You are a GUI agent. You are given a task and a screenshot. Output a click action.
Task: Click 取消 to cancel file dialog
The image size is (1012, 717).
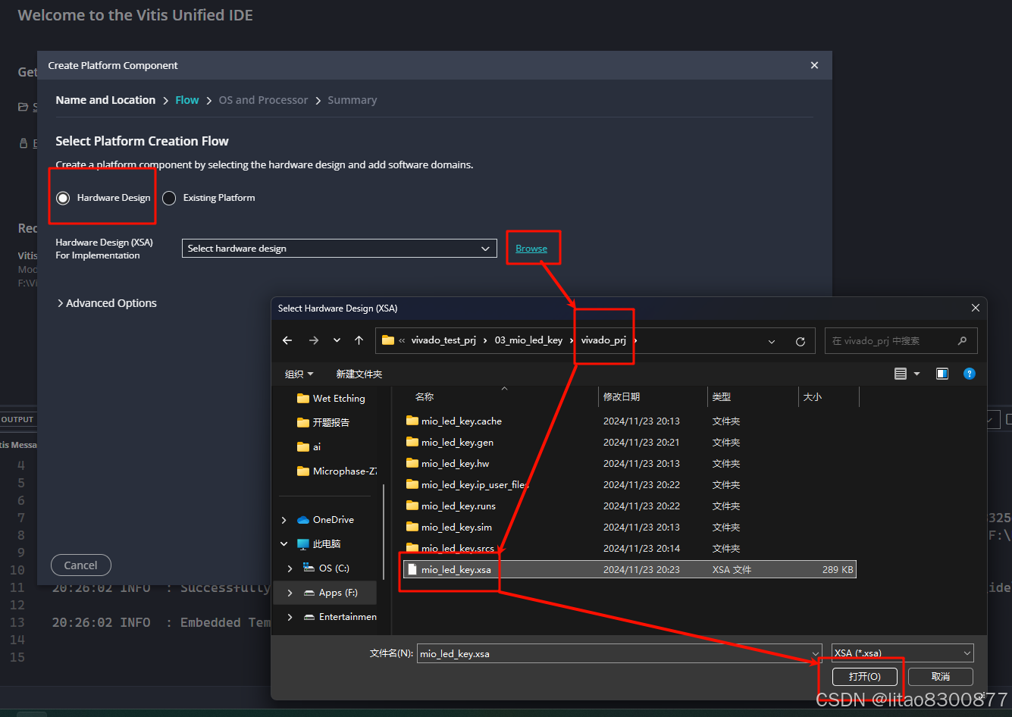pos(940,676)
